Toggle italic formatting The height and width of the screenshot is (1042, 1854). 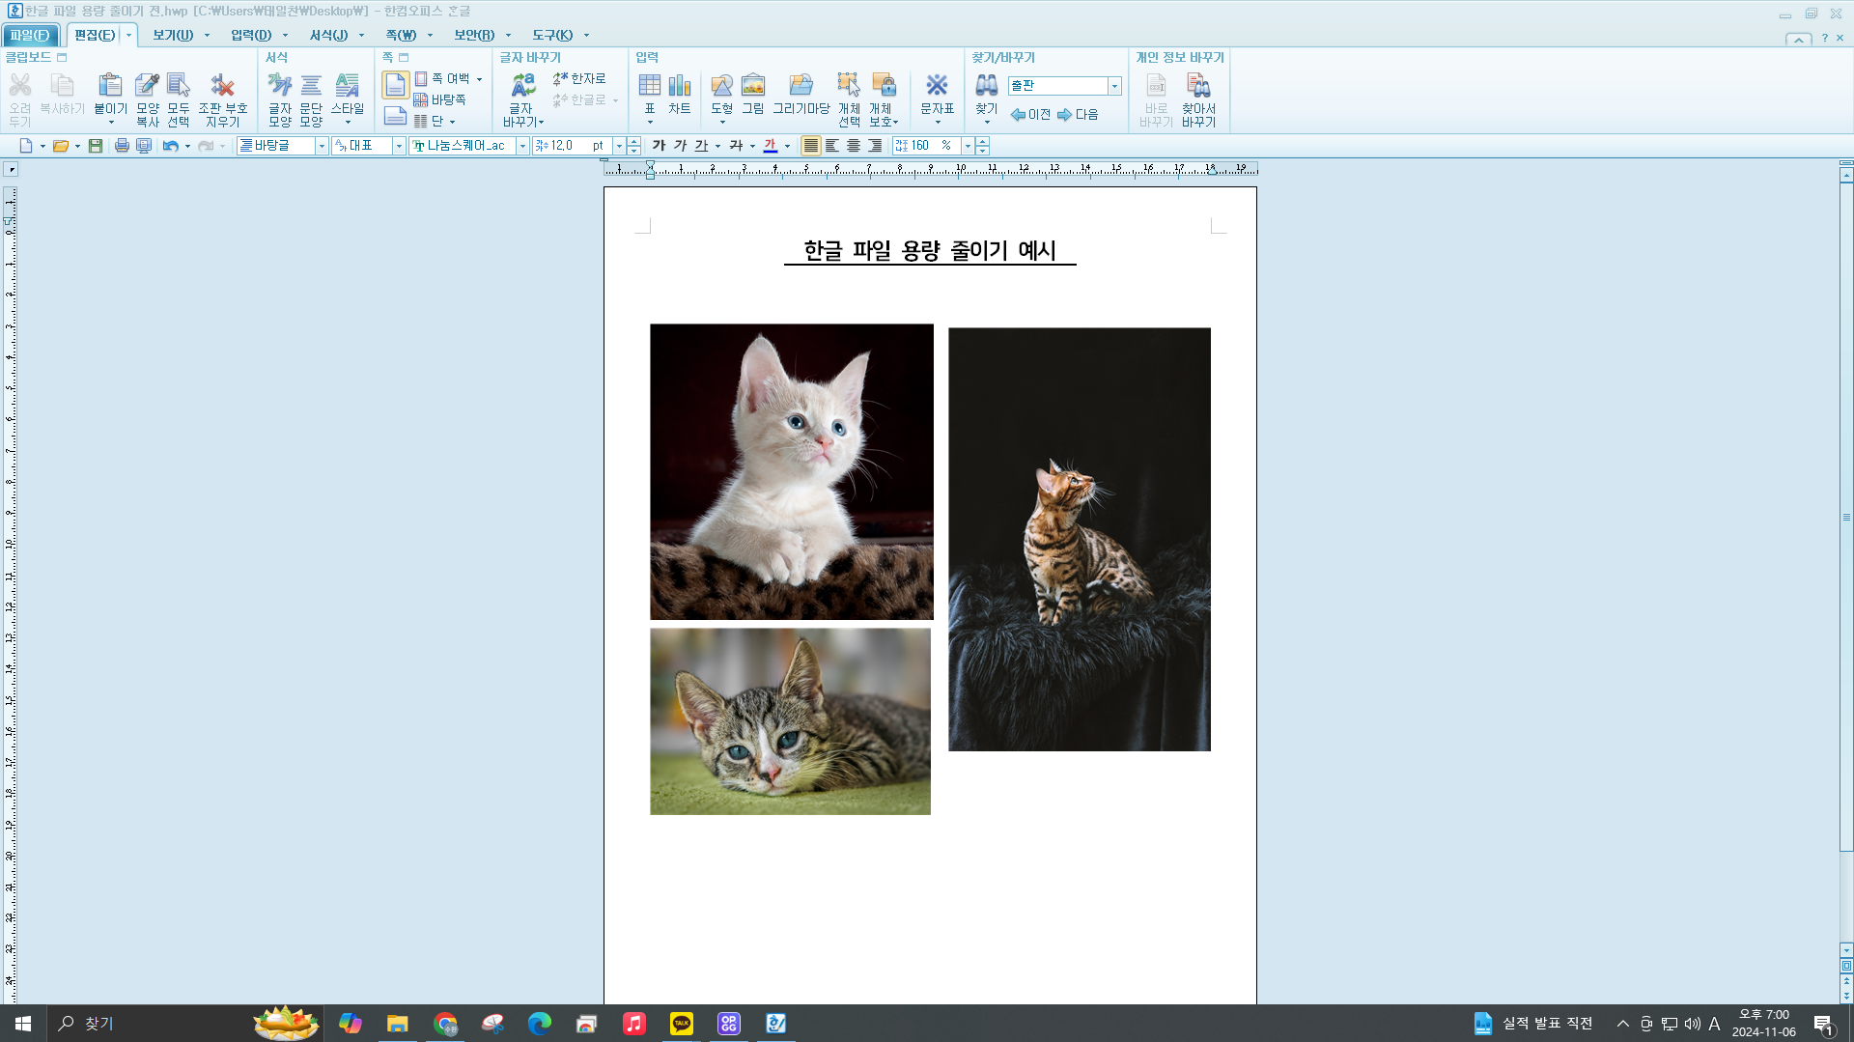(681, 145)
